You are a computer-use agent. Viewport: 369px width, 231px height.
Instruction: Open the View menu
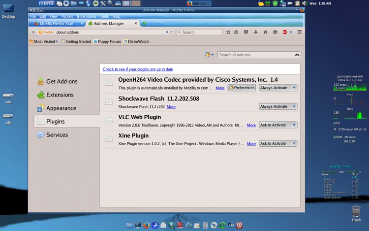[54, 16]
